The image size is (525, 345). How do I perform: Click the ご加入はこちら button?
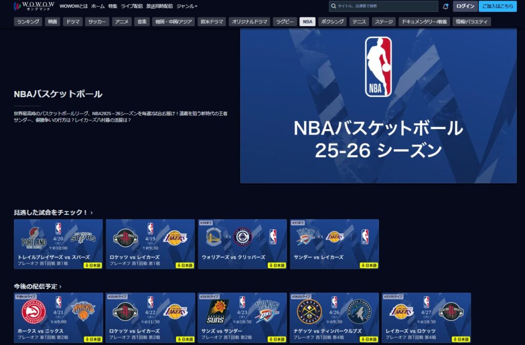499,6
